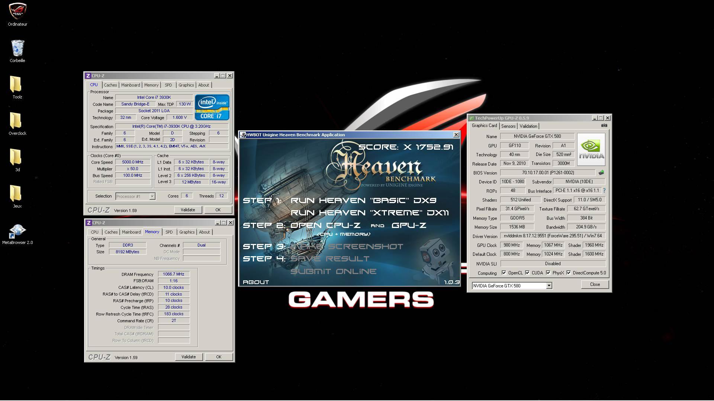Click the memory Size 8192 MBytes value
Image resolution: width=714 pixels, height=401 pixels.
tap(128, 252)
